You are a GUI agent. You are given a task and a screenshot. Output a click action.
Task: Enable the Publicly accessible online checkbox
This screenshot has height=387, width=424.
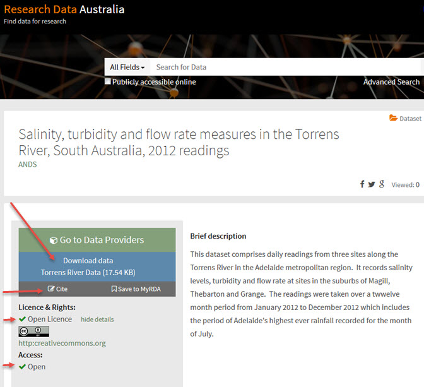(x=108, y=81)
